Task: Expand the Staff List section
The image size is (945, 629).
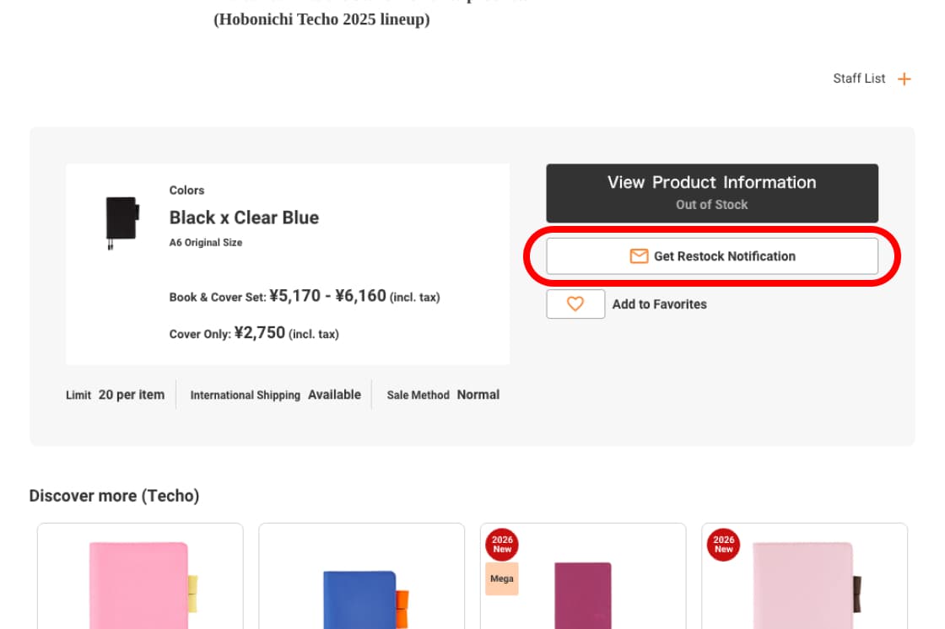Action: [x=859, y=78]
